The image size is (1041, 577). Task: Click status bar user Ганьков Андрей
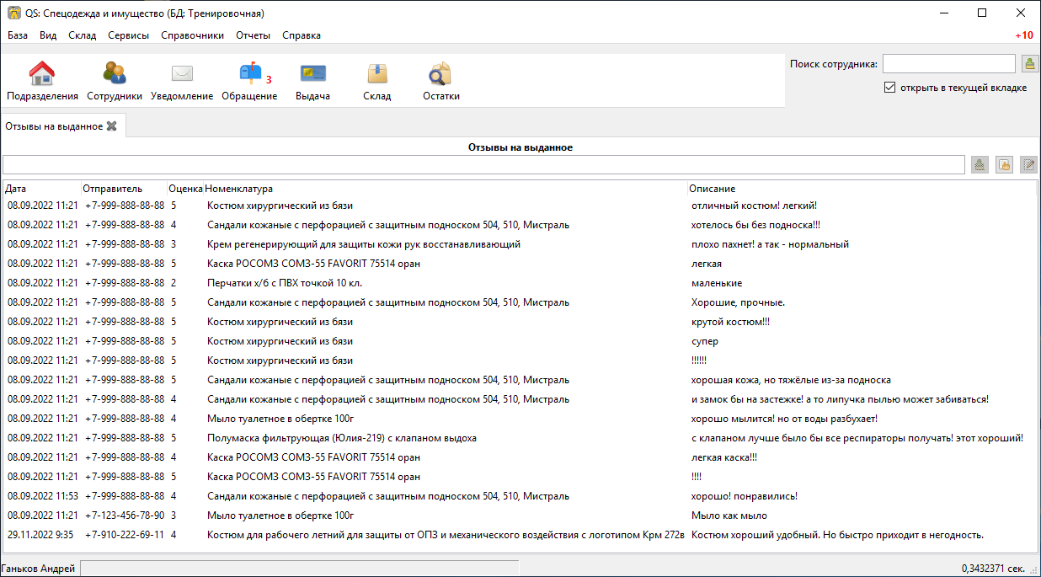39,569
